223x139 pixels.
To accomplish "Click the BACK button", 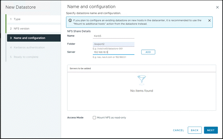I will tap(194, 130).
